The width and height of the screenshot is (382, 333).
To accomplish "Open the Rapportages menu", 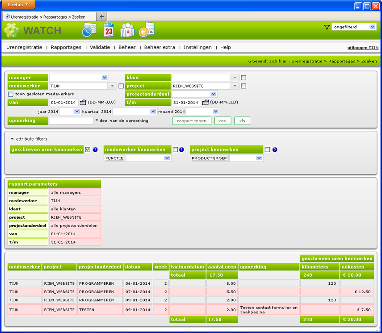I will tap(66, 47).
